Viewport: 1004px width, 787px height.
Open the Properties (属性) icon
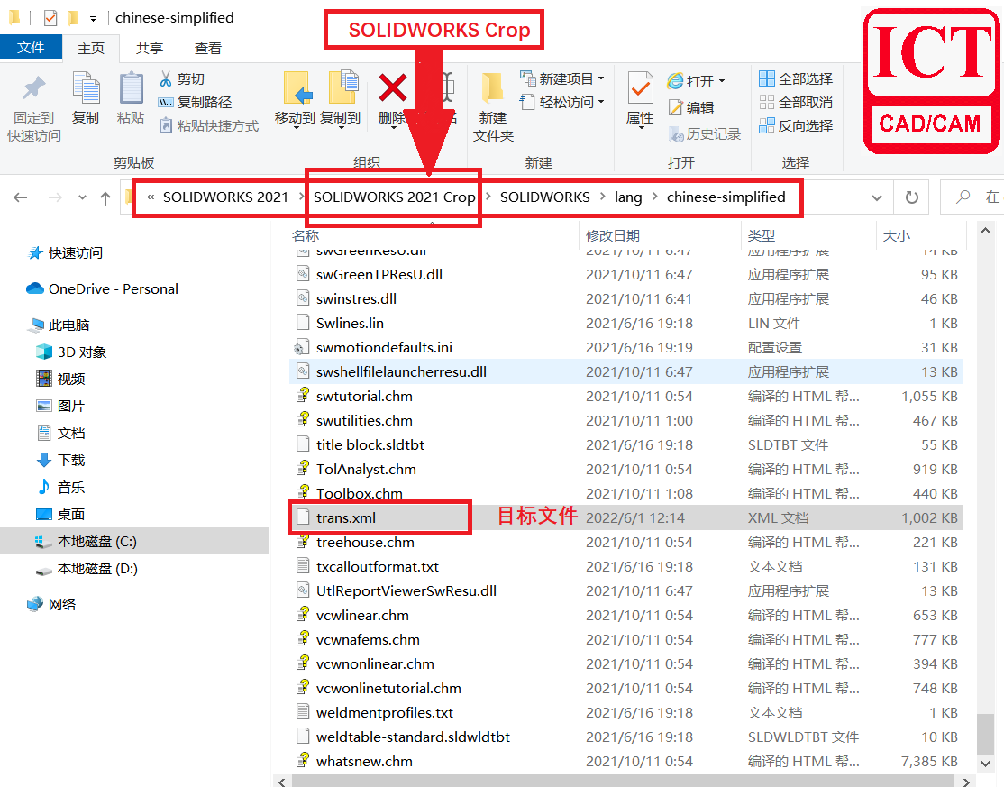point(640,88)
